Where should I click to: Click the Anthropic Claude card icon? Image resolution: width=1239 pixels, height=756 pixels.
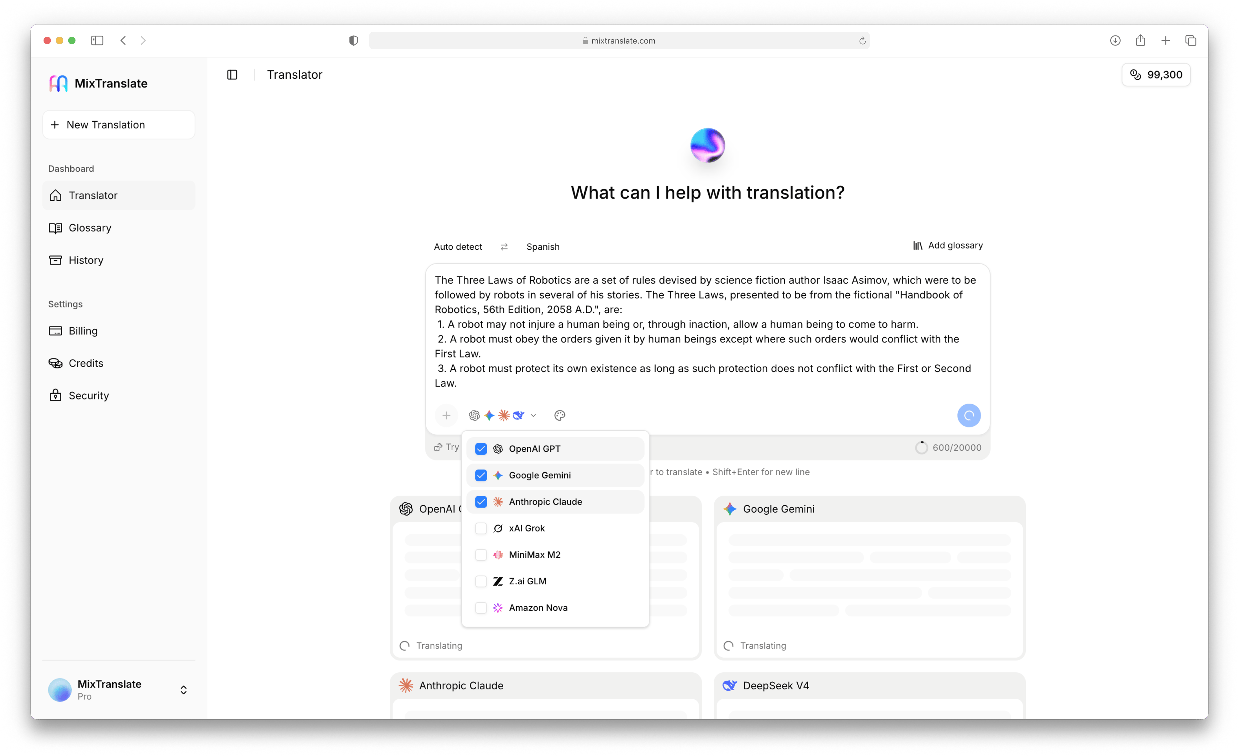pyautogui.click(x=406, y=686)
